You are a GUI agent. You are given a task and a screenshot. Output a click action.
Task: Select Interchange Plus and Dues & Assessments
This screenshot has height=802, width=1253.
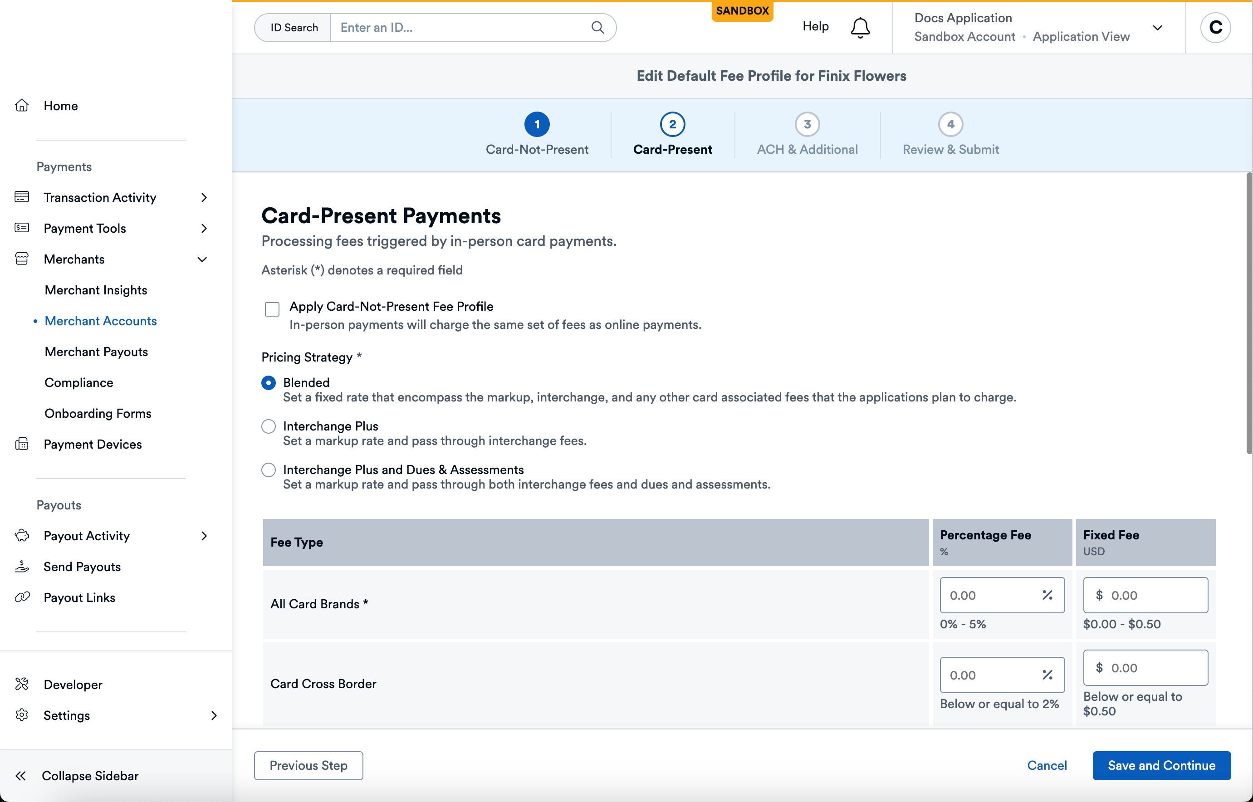coord(268,470)
